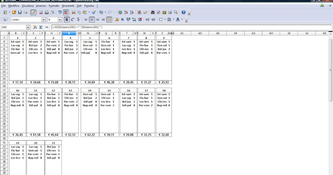Open Data Sources icon

170,12
